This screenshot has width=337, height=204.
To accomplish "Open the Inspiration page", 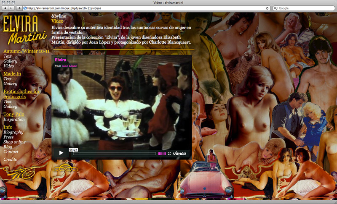I will pos(14,120).
